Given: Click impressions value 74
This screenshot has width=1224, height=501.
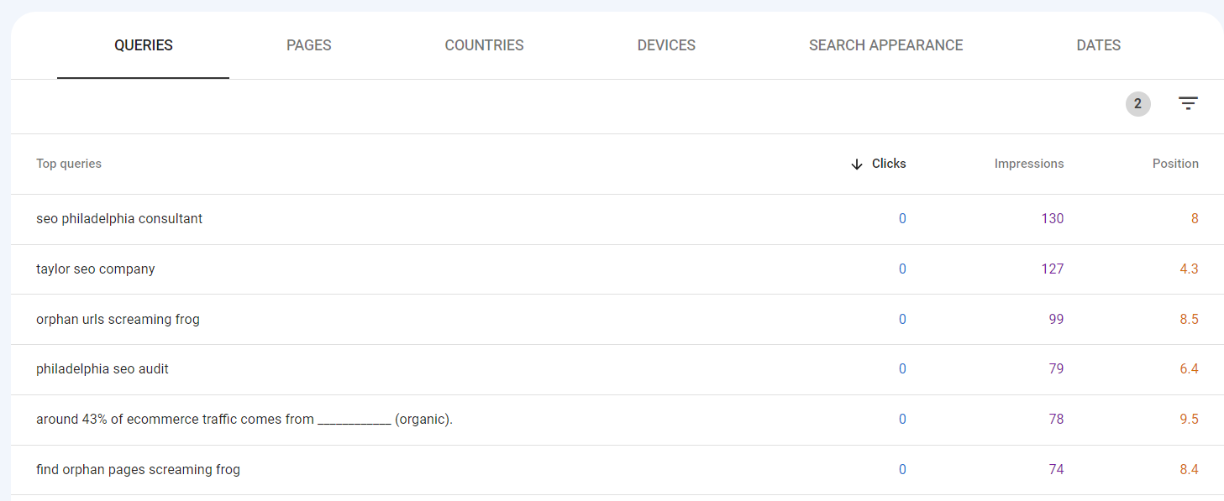Looking at the screenshot, I should (x=1056, y=469).
